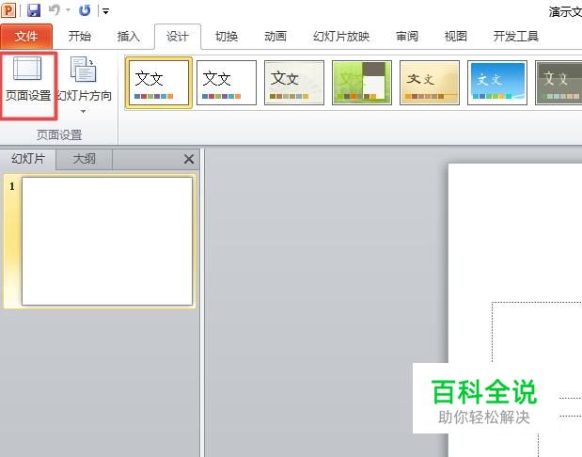Open the undo history dropdown arrow

click(69, 10)
